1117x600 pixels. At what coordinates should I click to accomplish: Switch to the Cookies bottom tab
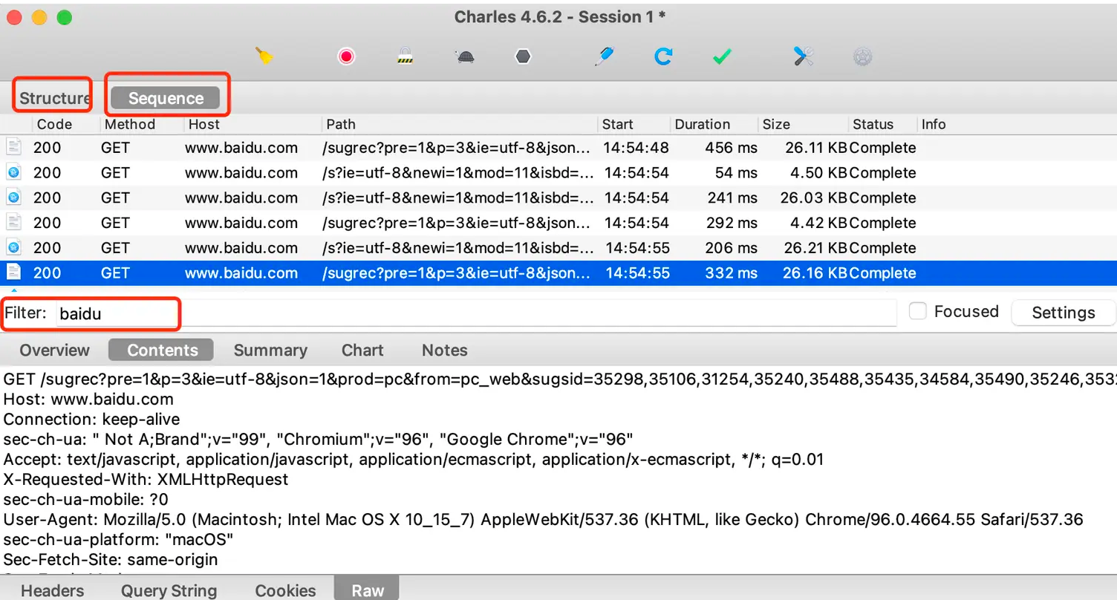tap(285, 590)
